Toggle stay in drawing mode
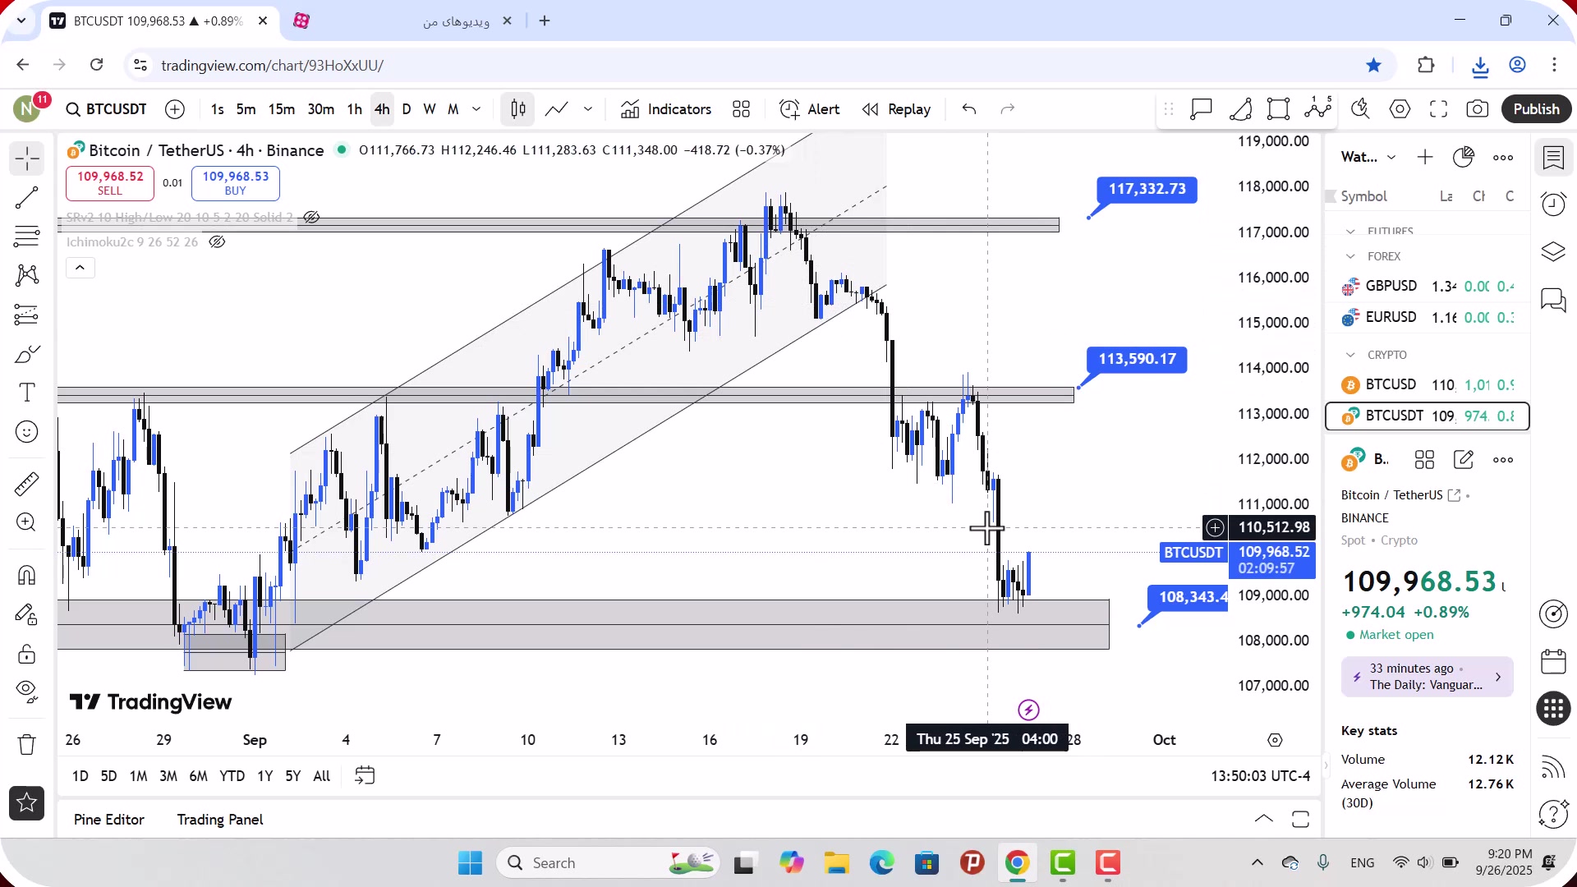This screenshot has width=1577, height=887. click(27, 614)
